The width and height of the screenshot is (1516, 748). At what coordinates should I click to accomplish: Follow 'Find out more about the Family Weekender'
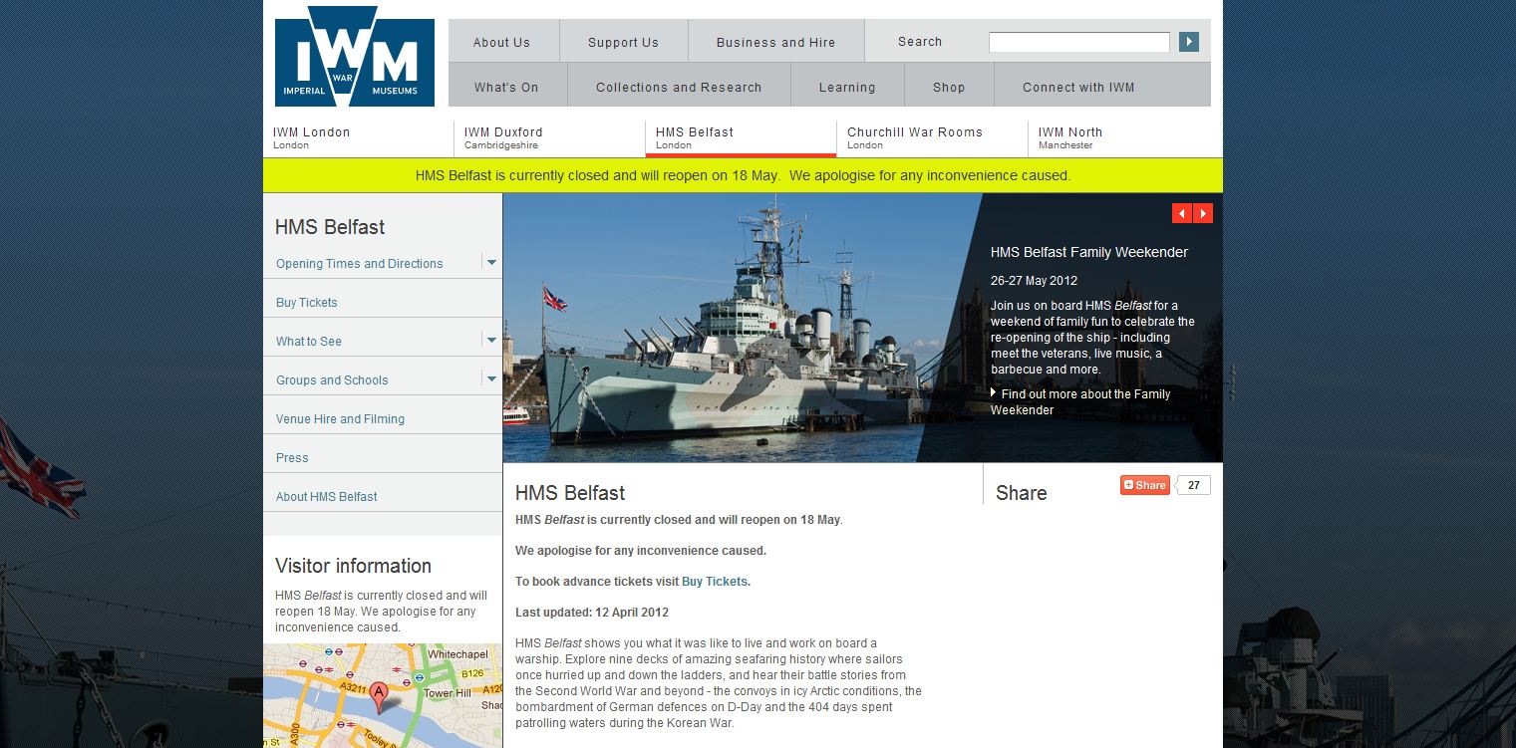[x=1080, y=401]
